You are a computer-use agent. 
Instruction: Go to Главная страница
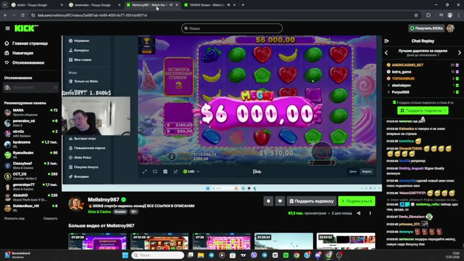click(x=26, y=43)
